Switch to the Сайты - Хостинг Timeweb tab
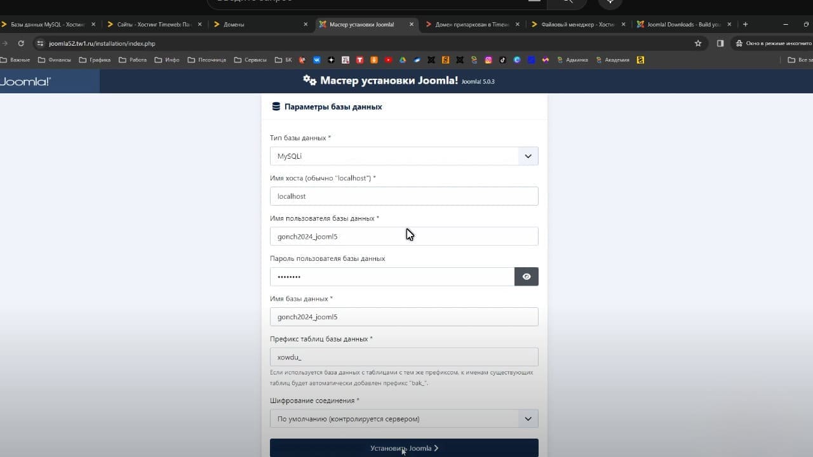Viewport: 813px width, 457px height. [154, 24]
